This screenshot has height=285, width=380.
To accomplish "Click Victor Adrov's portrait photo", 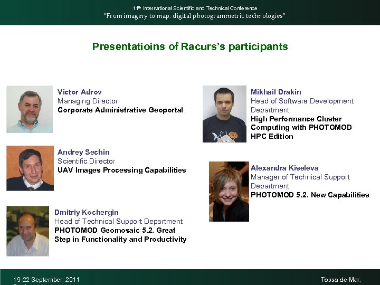I will (x=30, y=109).
